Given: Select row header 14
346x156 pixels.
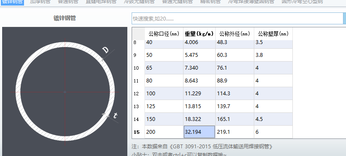Looking at the screenshot, I should pos(138,119).
